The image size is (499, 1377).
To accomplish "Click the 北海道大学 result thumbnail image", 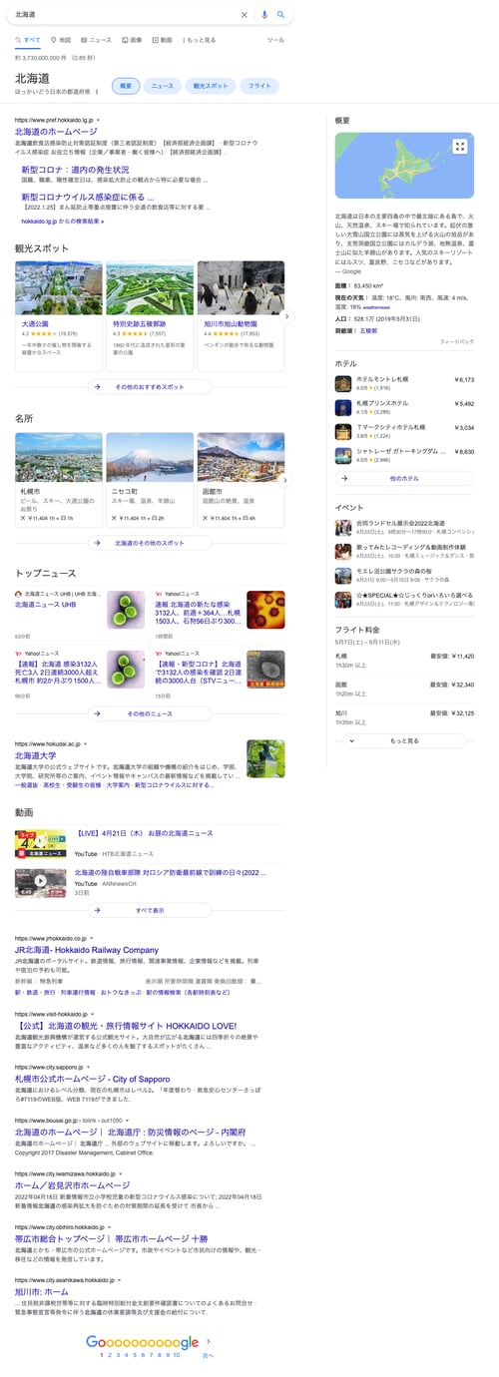I will pos(265,758).
